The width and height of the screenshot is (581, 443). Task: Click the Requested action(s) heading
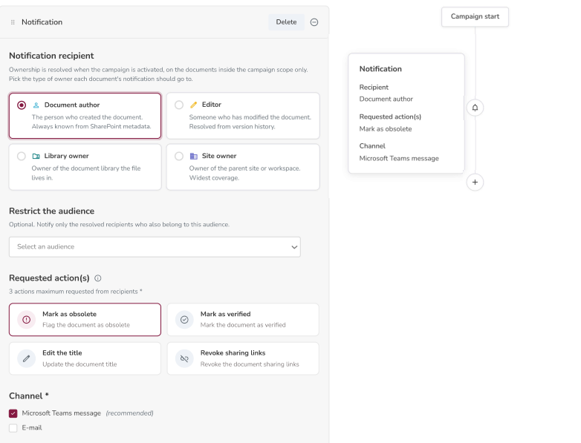(x=49, y=278)
